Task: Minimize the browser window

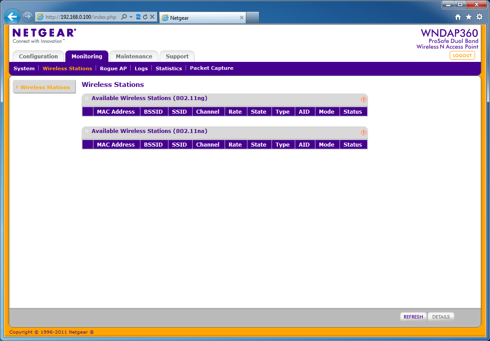Action: 448,4
